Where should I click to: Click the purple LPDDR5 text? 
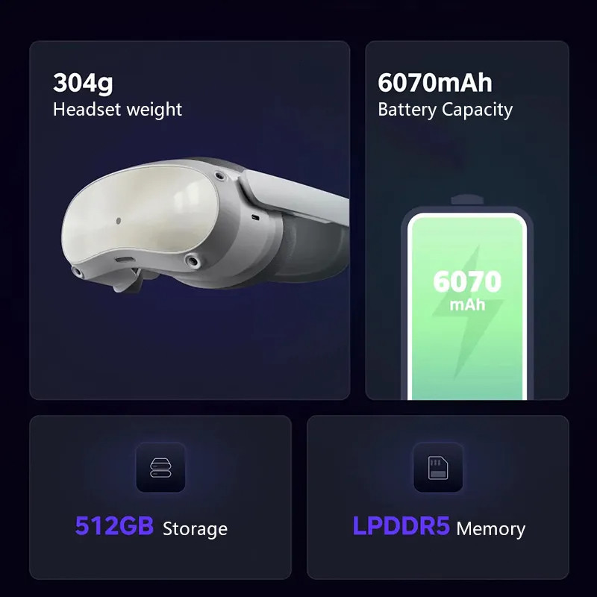(401, 526)
